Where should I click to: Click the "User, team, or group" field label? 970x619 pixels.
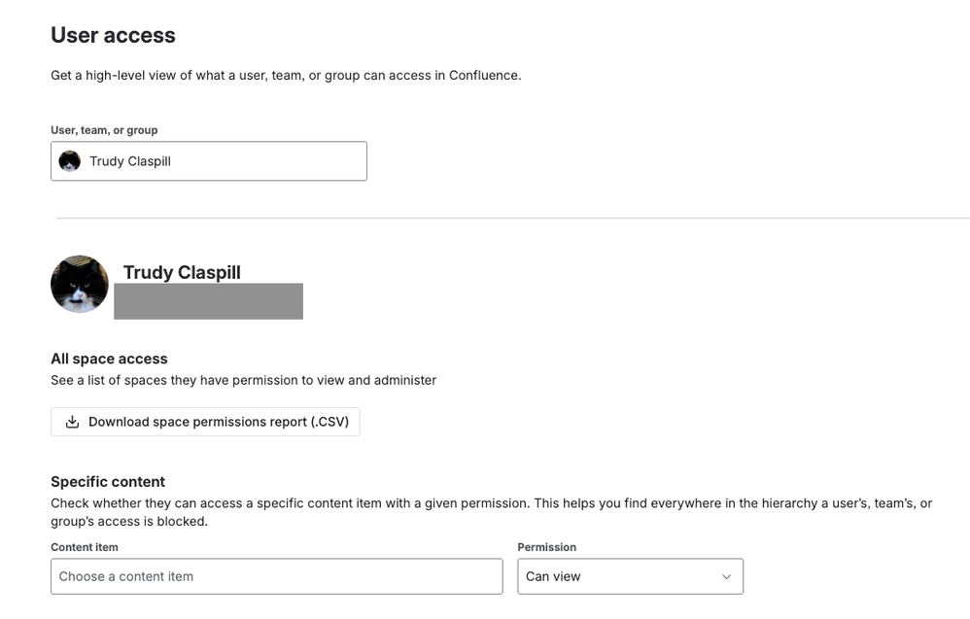pyautogui.click(x=104, y=130)
